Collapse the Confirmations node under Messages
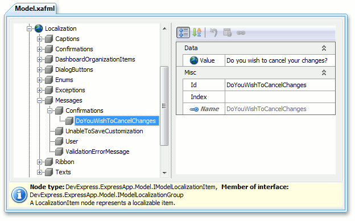The height and width of the screenshot is (221, 355). (x=50, y=110)
